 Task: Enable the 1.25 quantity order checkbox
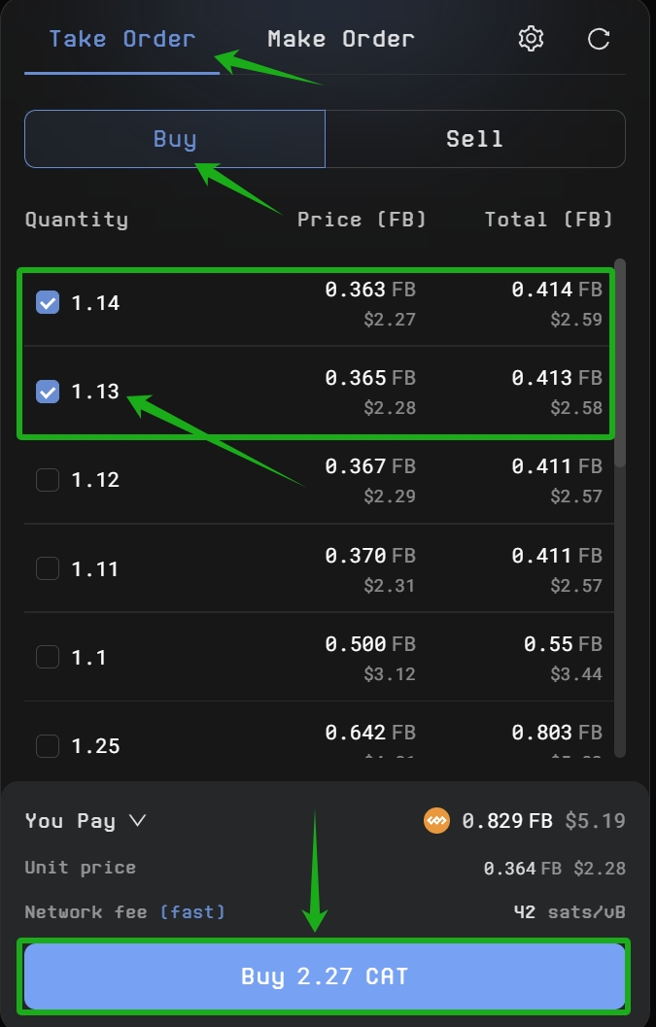(x=48, y=746)
